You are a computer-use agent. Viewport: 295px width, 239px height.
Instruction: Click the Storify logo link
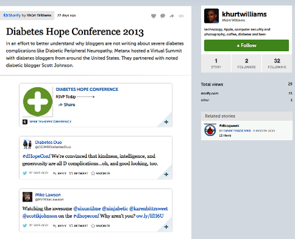[12, 15]
